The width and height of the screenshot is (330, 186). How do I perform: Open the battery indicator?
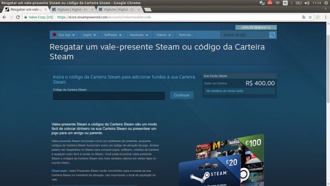(x=298, y=3)
